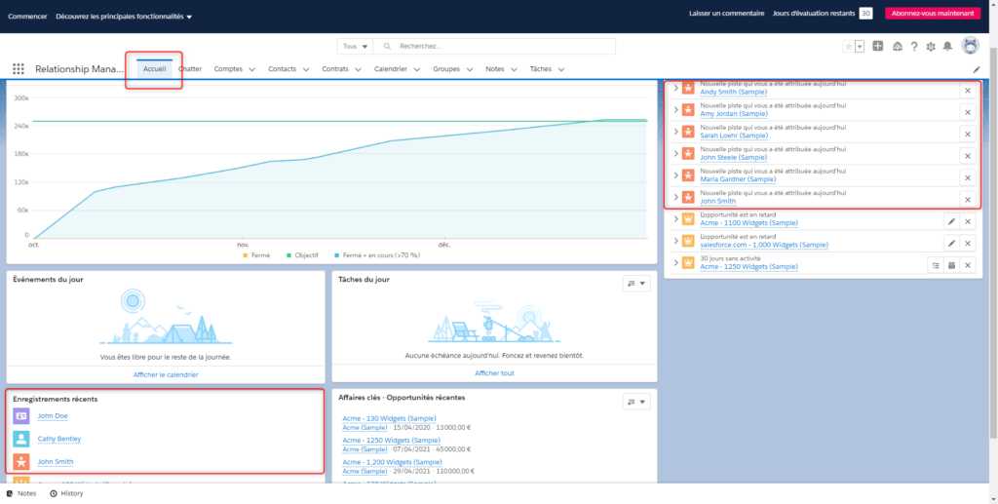
Task: Dismiss the Acme - 1100 Widgets assistant item
Action: pyautogui.click(x=968, y=221)
